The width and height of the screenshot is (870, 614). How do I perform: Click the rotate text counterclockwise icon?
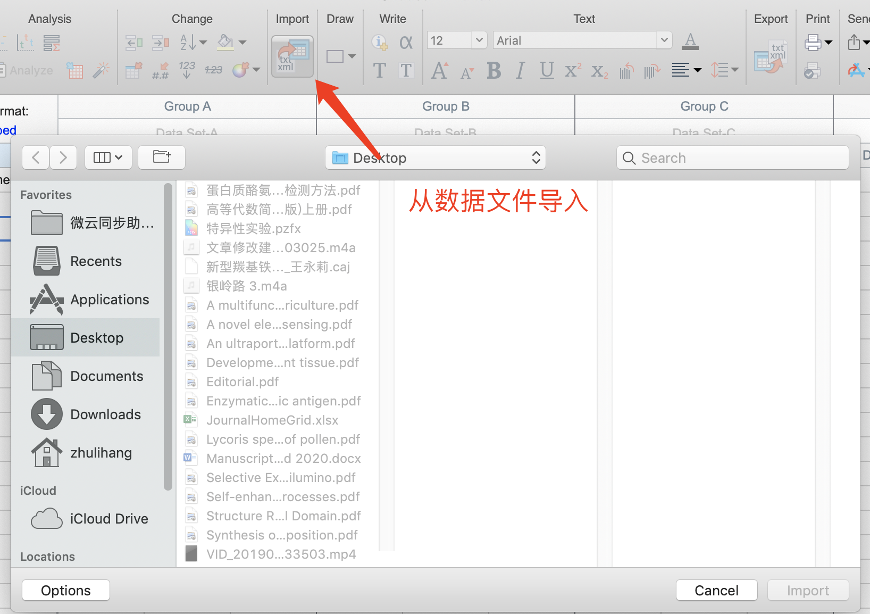626,70
